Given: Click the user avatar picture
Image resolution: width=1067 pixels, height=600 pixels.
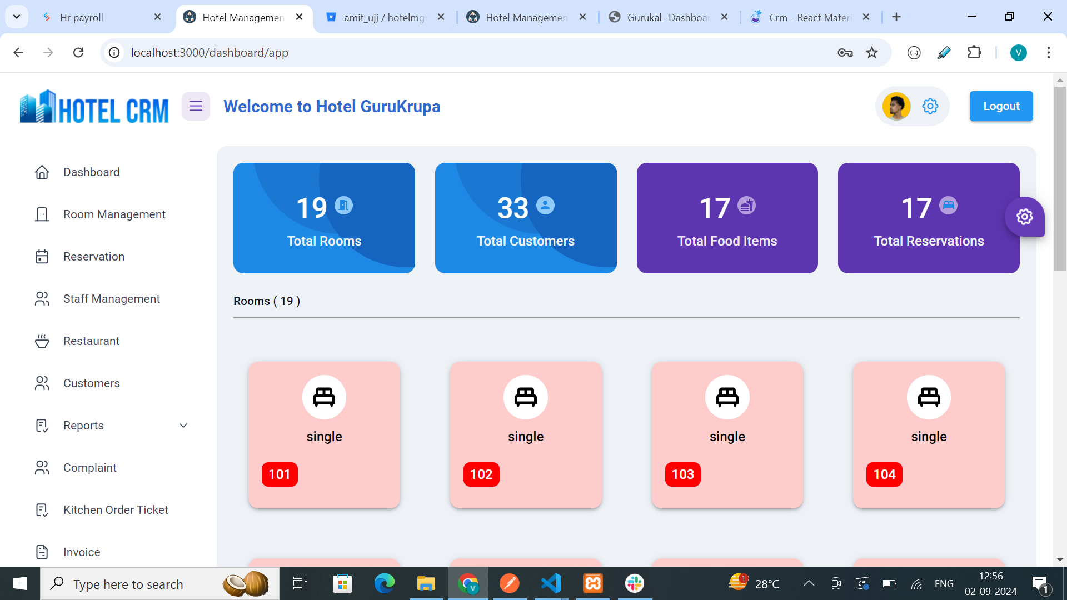Looking at the screenshot, I should click(896, 106).
